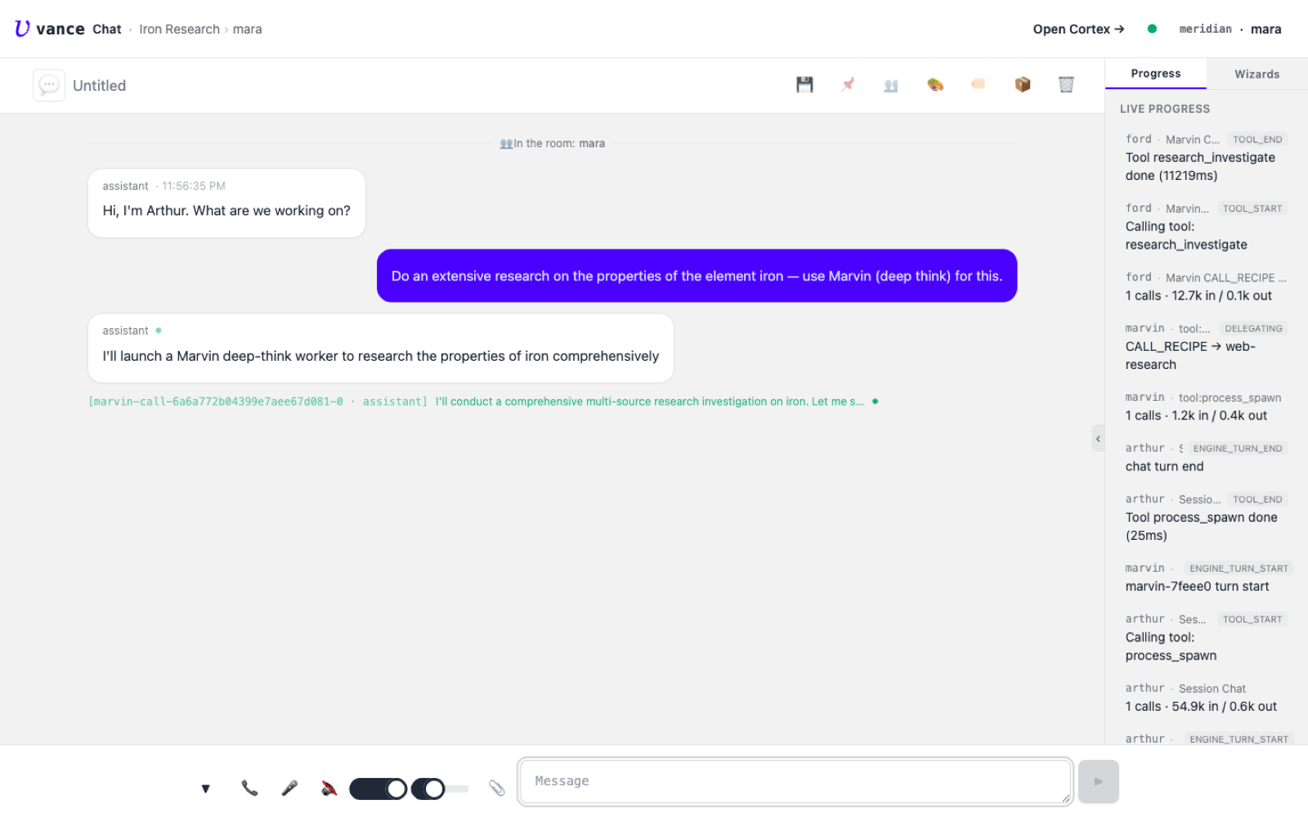1308x818 pixels.
Task: Start a call with the phone icon
Action: [249, 788]
